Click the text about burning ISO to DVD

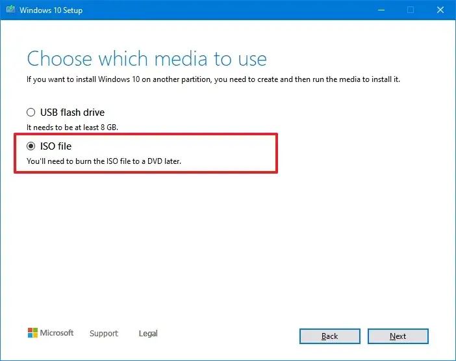tap(104, 161)
